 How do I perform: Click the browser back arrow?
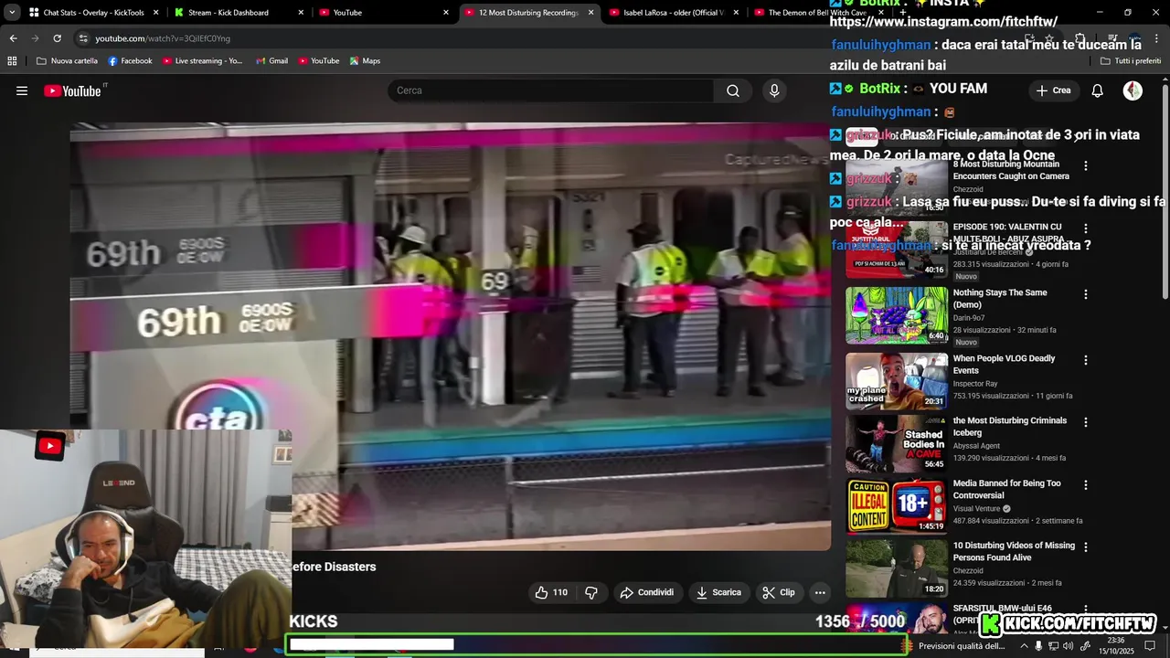(x=13, y=38)
